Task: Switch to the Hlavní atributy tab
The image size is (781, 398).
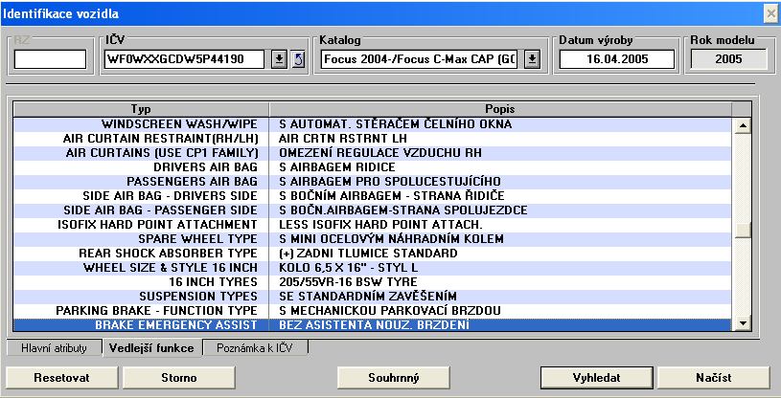Action: coord(54,348)
